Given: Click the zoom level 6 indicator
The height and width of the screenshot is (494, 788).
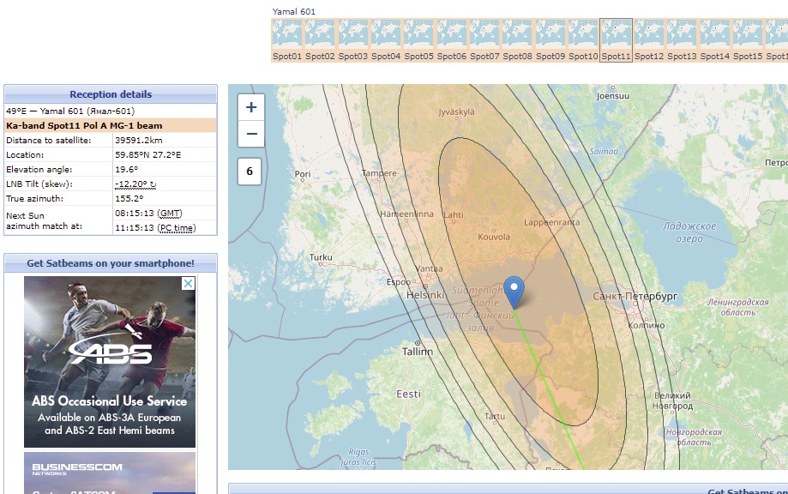Looking at the screenshot, I should point(250,172).
